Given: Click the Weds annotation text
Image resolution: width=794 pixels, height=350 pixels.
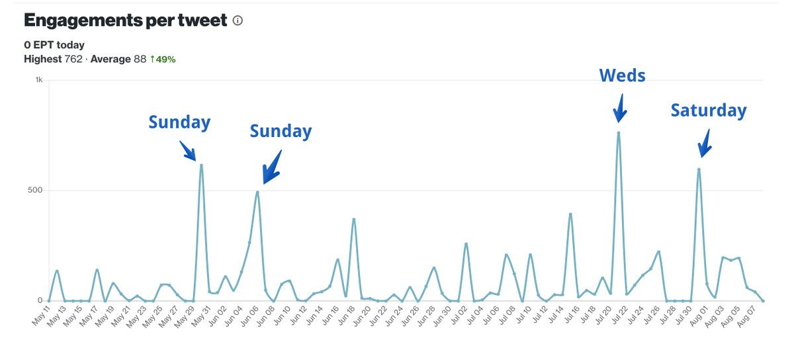Looking at the screenshot, I should [622, 76].
